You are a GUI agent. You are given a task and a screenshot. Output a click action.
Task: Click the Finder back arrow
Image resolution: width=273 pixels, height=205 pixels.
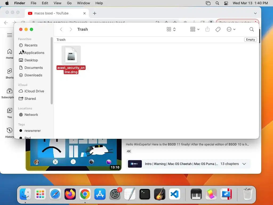coord(61,29)
